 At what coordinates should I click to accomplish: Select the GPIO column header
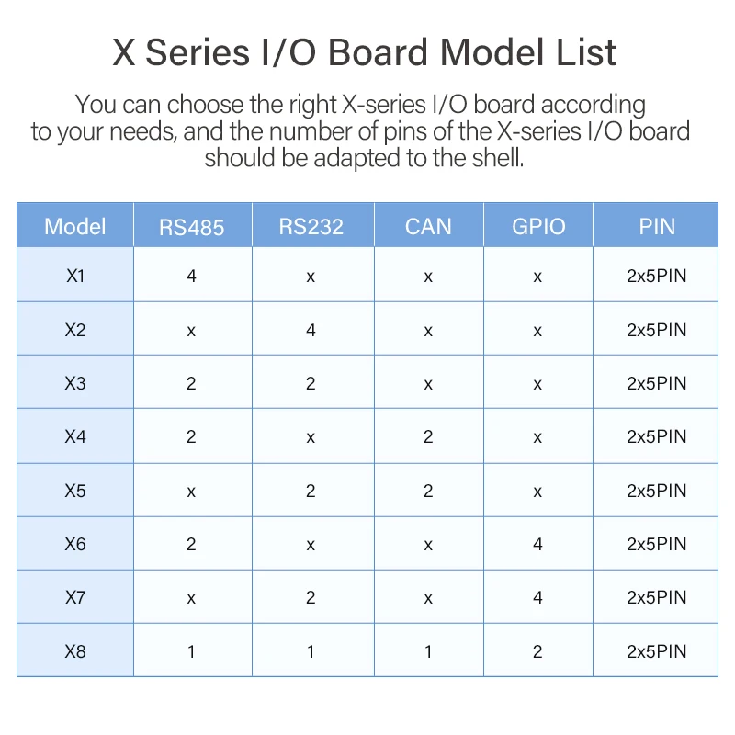coord(537,226)
